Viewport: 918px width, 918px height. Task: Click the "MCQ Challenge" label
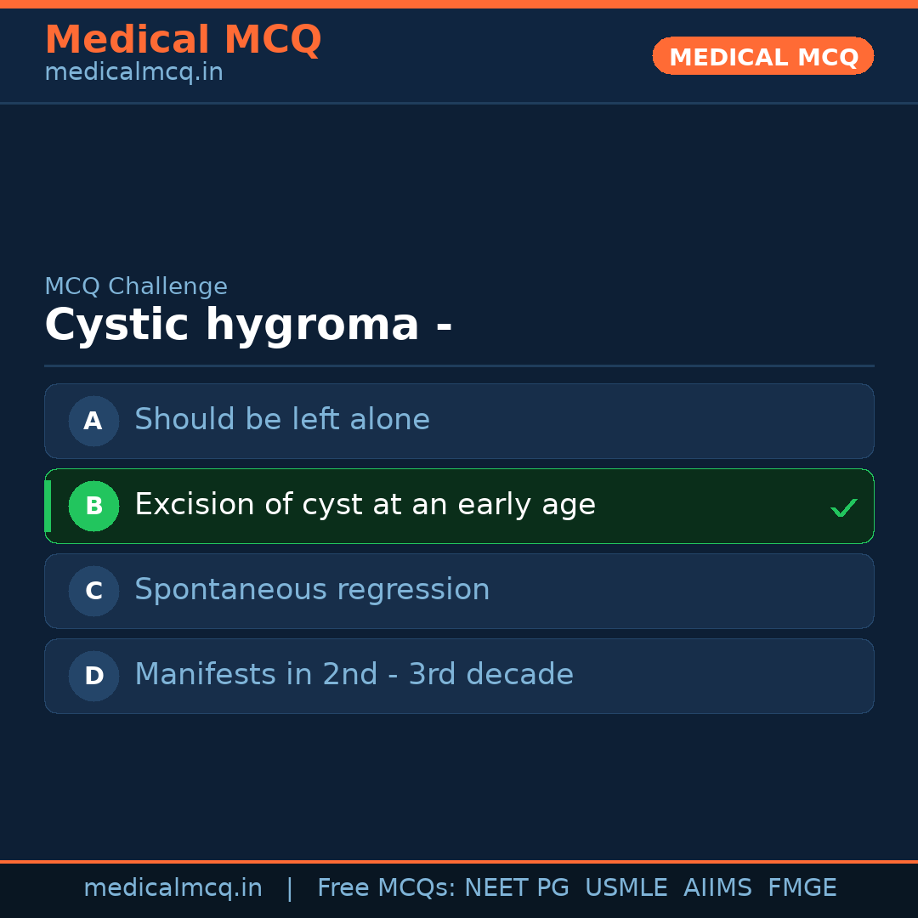click(136, 286)
